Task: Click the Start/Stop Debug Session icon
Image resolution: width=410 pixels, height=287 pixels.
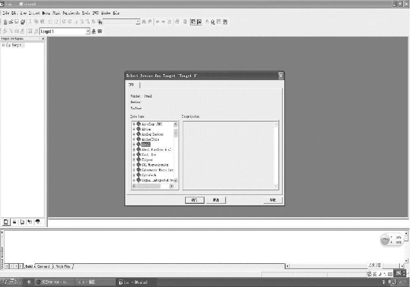Action: click(185, 22)
